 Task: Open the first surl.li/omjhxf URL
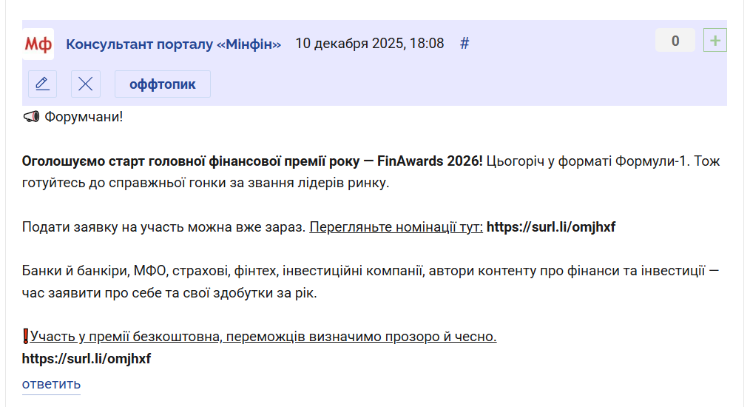(550, 227)
